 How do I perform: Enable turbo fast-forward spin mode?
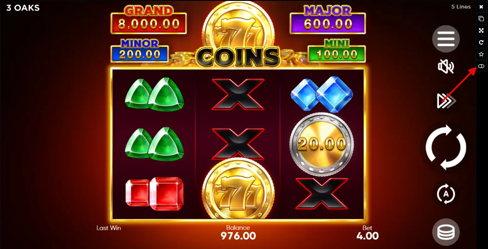(x=446, y=101)
